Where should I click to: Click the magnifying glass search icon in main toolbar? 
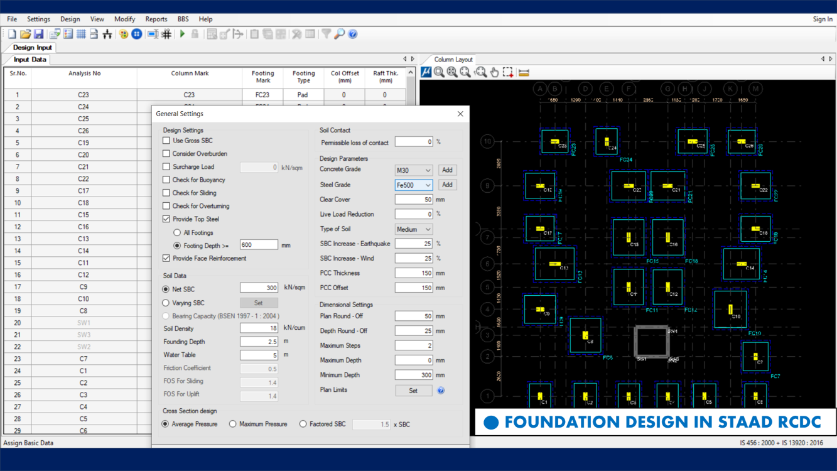tap(340, 34)
